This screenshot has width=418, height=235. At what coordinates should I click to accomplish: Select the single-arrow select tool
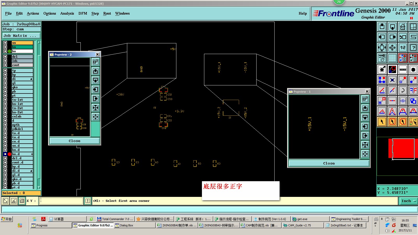(x=382, y=122)
